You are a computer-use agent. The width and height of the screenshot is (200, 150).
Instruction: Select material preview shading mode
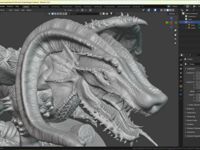click(x=170, y=10)
